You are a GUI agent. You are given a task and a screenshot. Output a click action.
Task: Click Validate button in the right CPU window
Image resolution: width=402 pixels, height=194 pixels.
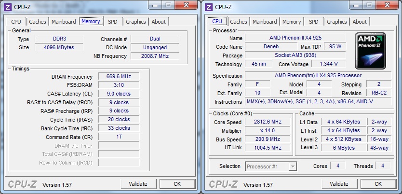pos(339,184)
